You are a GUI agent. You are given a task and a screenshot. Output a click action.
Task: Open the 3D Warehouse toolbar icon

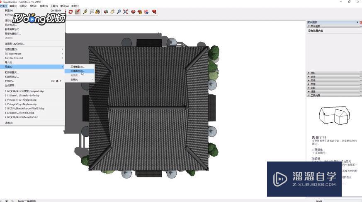tap(133, 12)
